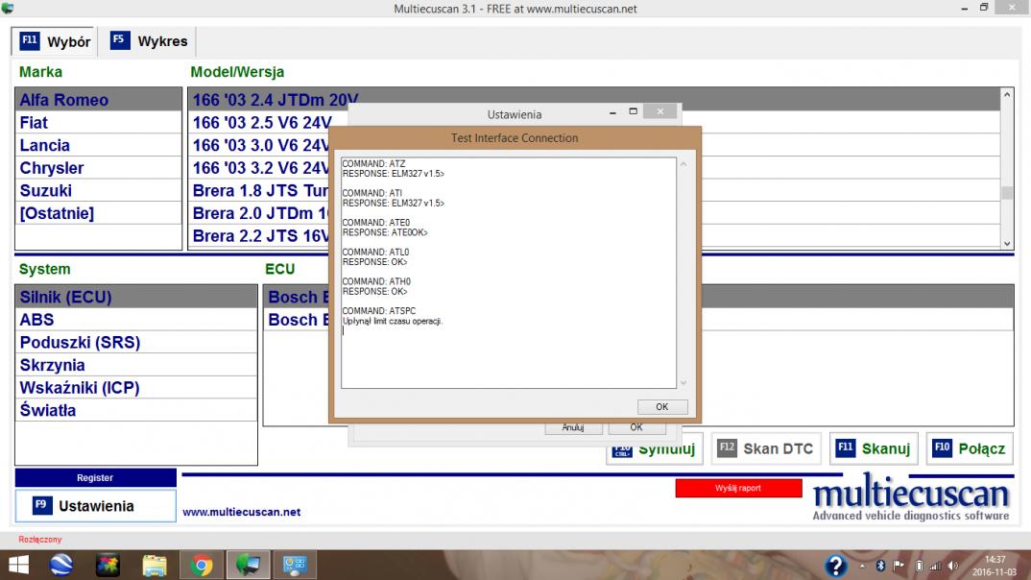Click the battery tray icon
Viewport: 1031px width, 580px height.
tap(920, 566)
